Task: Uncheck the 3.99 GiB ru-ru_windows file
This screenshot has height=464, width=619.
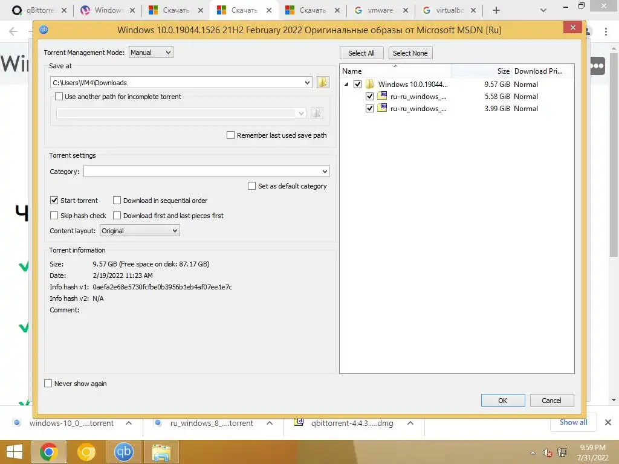Action: 369,108
